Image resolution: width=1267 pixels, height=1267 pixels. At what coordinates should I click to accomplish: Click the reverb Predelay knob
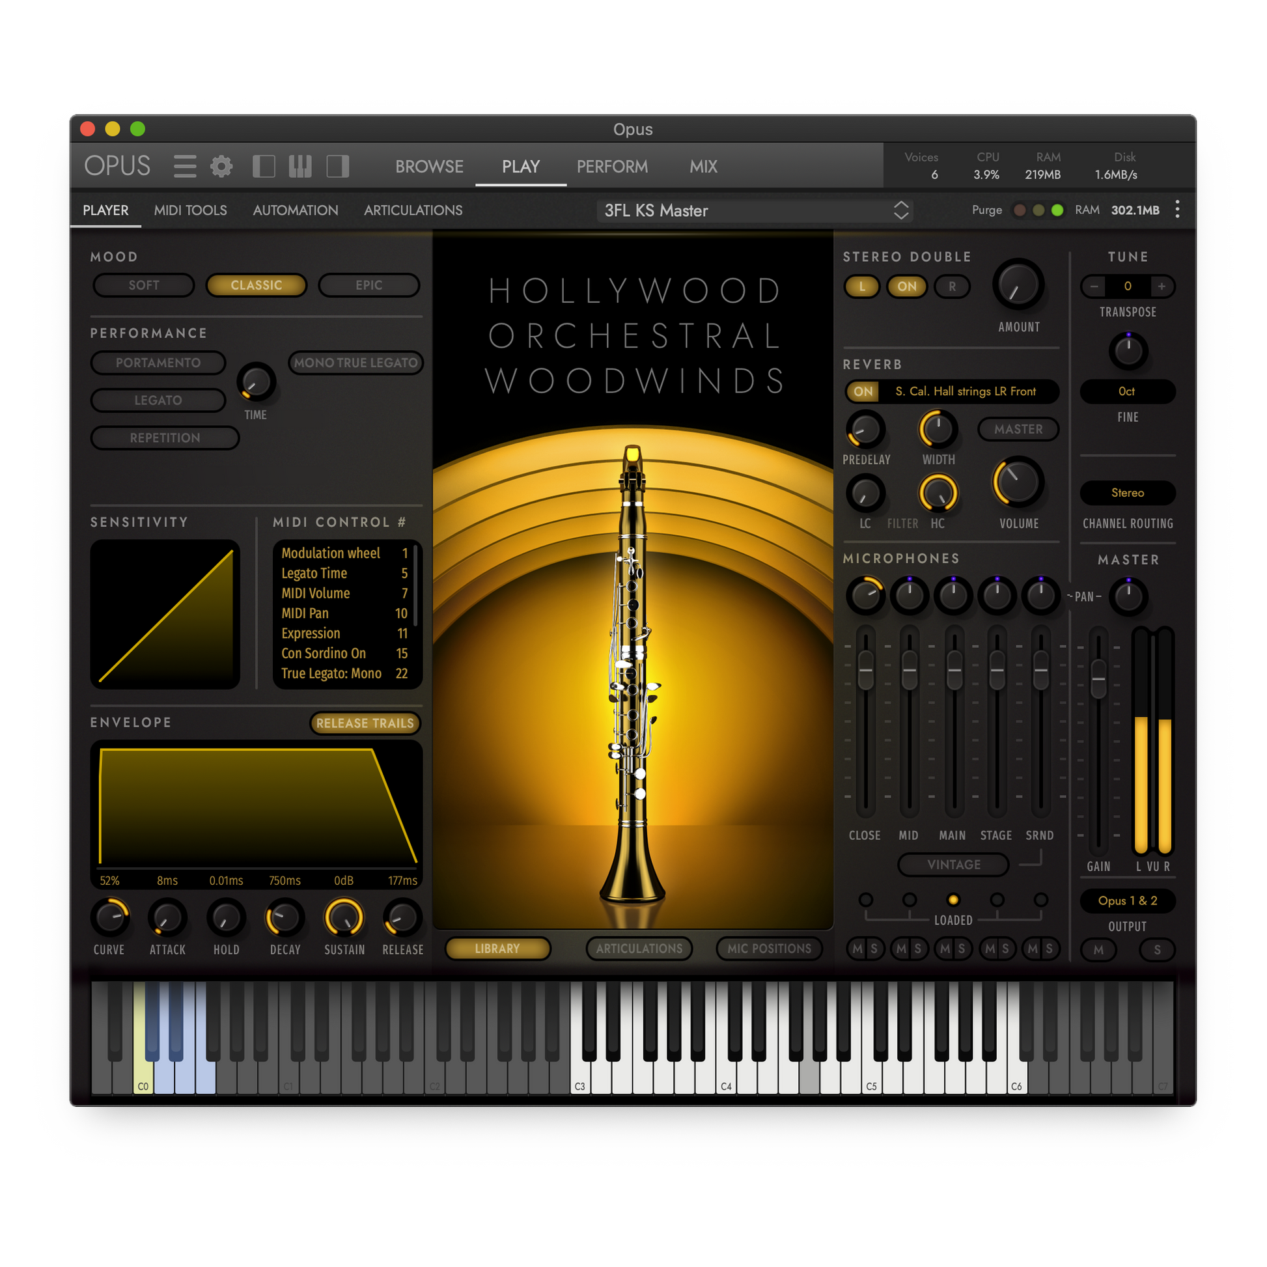866,430
